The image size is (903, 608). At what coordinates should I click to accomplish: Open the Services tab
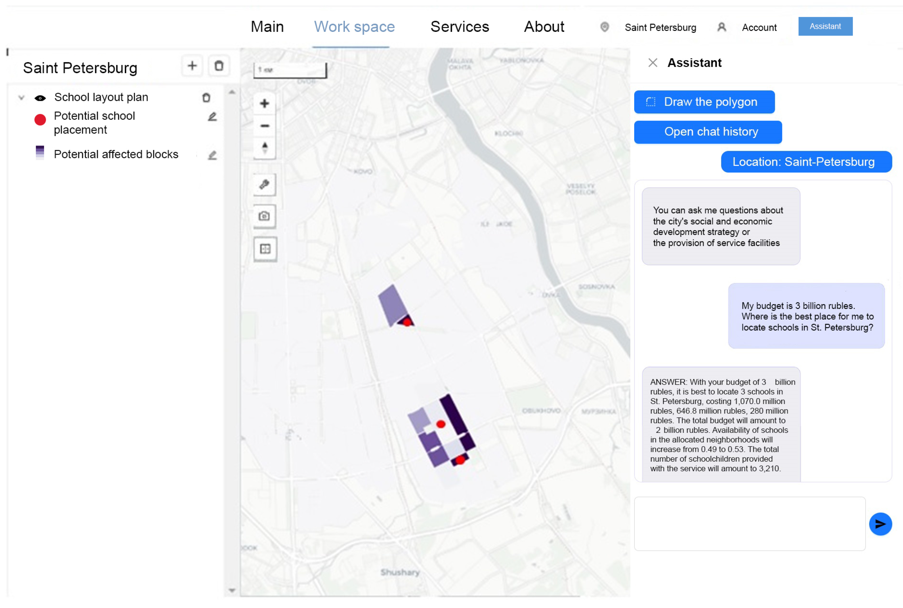459,27
